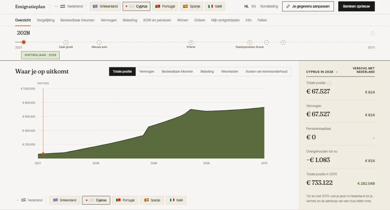Click the Emigratieplan logo text
Image resolution: width=390 pixels, height=210 pixels.
point(30,7)
